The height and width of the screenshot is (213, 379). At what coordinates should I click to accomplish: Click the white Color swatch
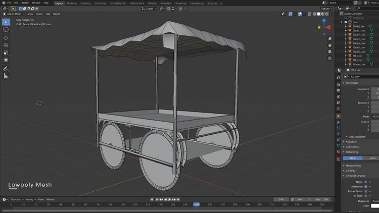pos(375,205)
